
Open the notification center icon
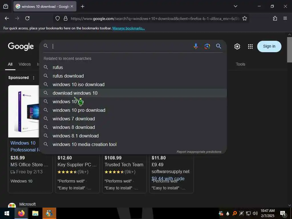pyautogui.click(x=283, y=214)
